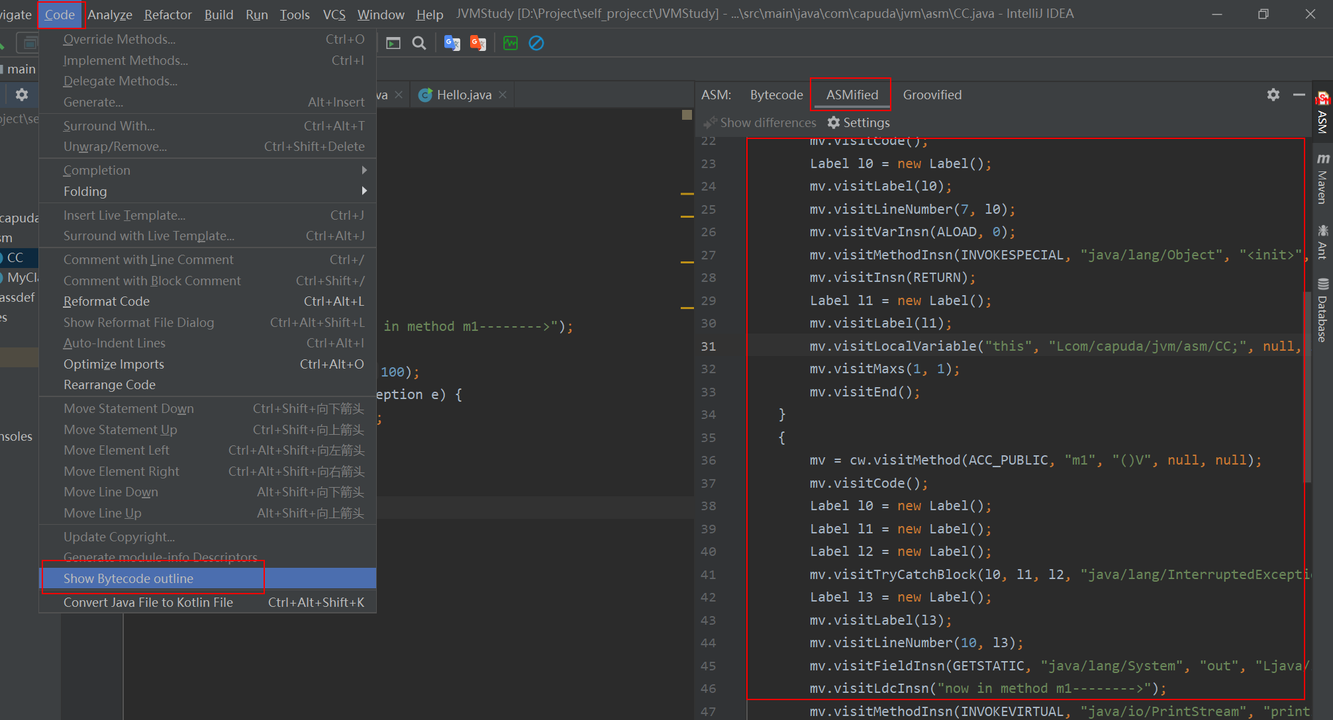
Task: Choose Surround with Live Template item
Action: [x=208, y=236]
